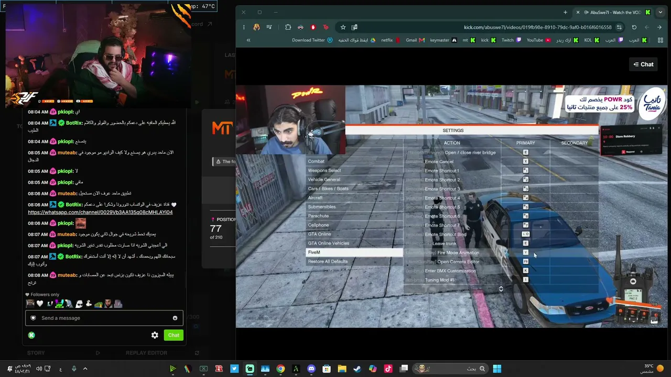Click the media control playlist icon in toolbar
This screenshot has width=671, height=377.
[x=269, y=27]
